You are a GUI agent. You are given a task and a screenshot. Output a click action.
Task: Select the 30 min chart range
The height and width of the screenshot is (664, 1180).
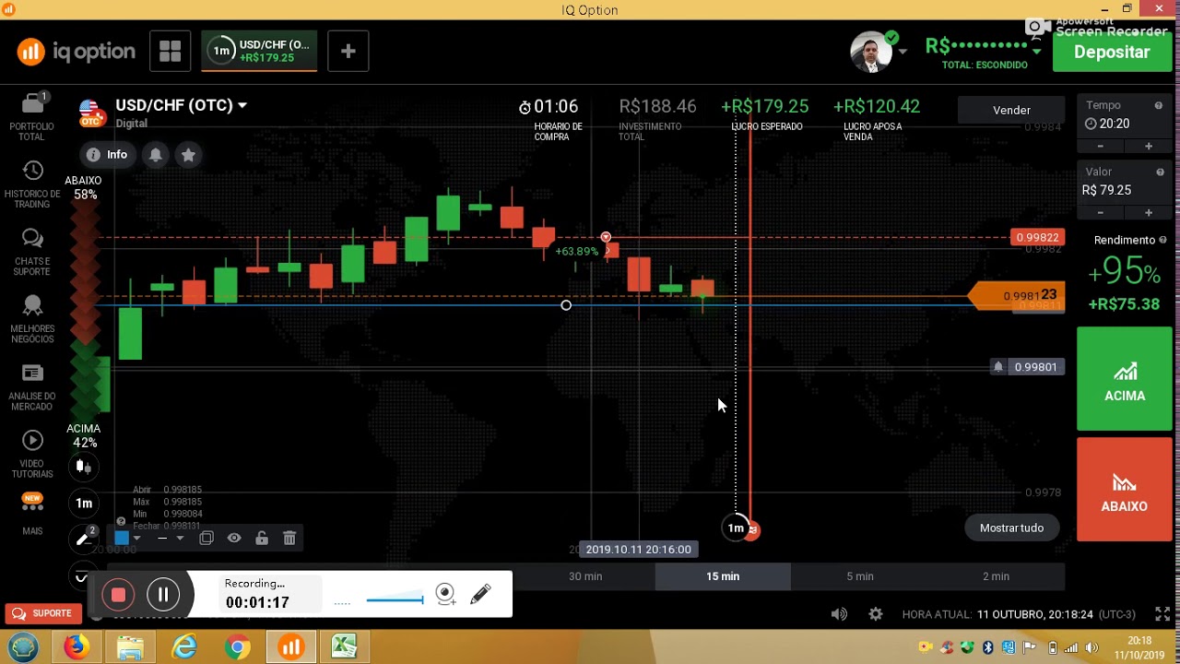tap(585, 576)
